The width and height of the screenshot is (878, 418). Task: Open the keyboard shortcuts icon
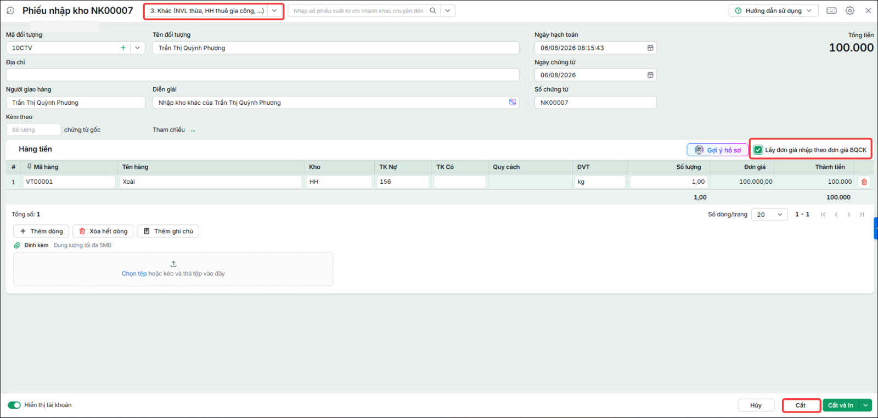832,10
